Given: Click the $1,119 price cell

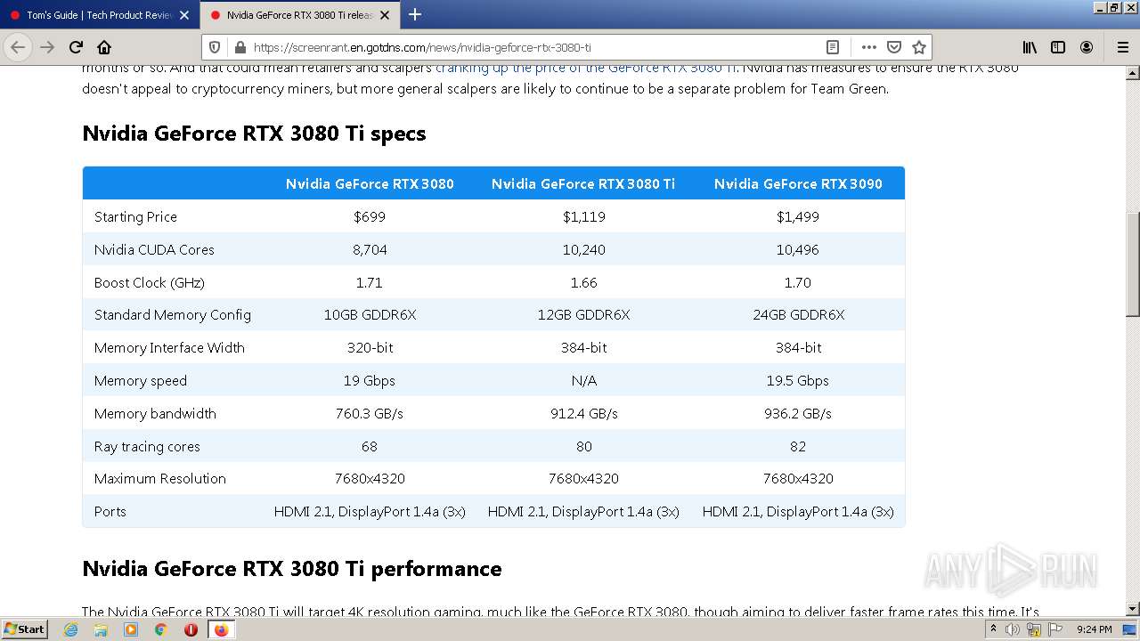Looking at the screenshot, I should (x=584, y=217).
